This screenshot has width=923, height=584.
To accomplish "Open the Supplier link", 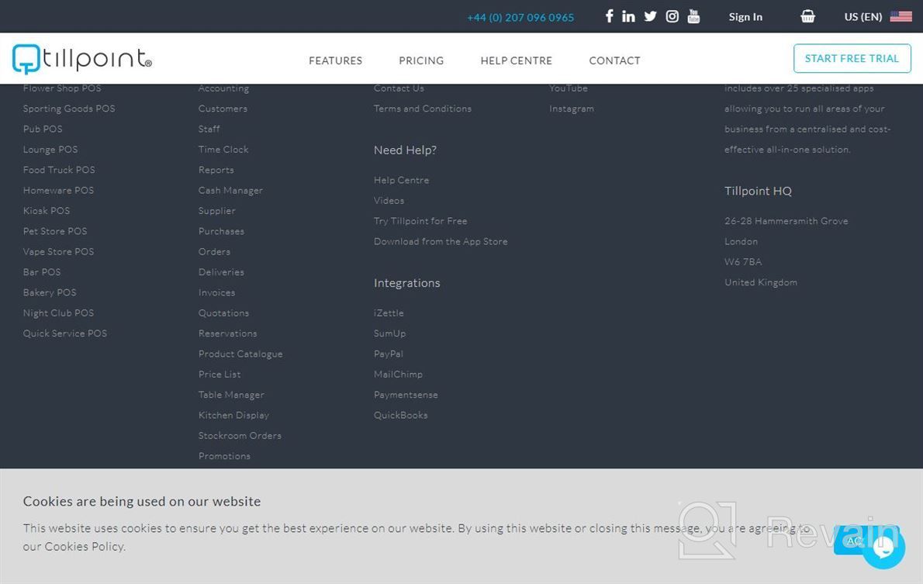I will click(x=216, y=211).
